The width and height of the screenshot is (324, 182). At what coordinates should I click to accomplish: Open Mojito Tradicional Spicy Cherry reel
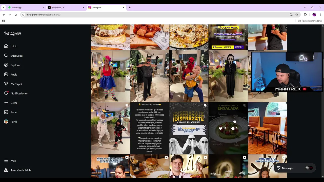click(x=228, y=166)
